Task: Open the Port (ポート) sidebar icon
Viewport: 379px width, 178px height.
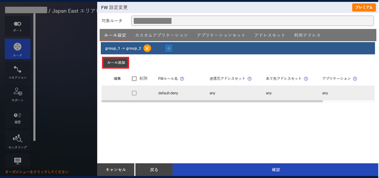Action: coord(17,26)
